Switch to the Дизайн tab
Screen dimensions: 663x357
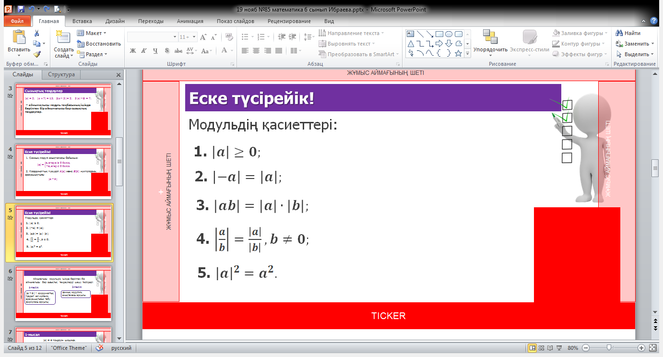(x=115, y=21)
